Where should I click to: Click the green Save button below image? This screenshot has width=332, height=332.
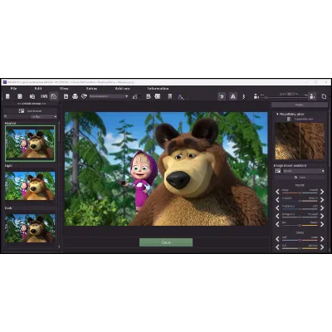[166, 242]
